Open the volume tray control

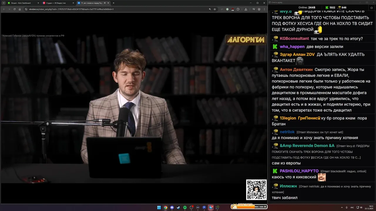[x=361, y=207]
